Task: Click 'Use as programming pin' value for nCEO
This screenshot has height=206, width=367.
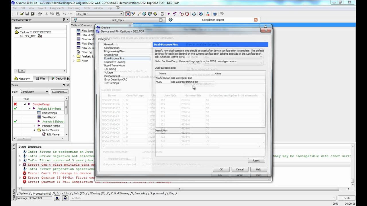Action: (x=184, y=82)
